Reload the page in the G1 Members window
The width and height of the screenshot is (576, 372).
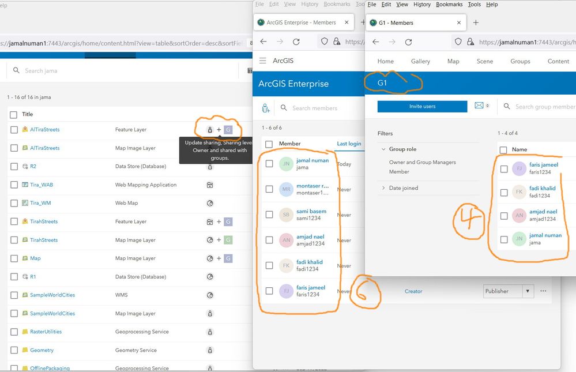[x=408, y=42]
